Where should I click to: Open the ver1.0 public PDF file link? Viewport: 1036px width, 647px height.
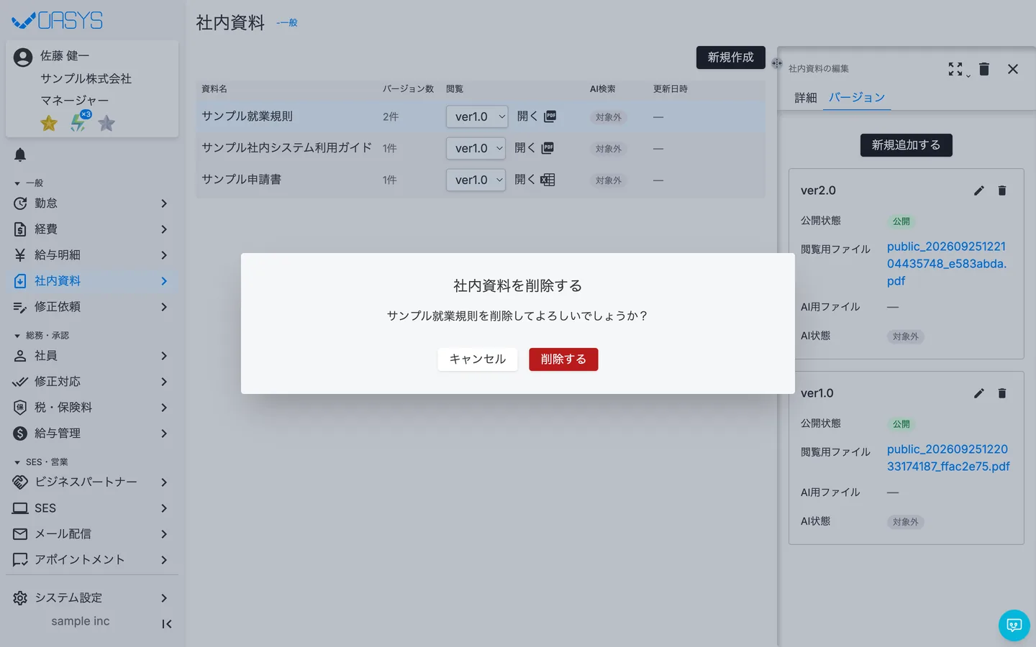point(948,458)
